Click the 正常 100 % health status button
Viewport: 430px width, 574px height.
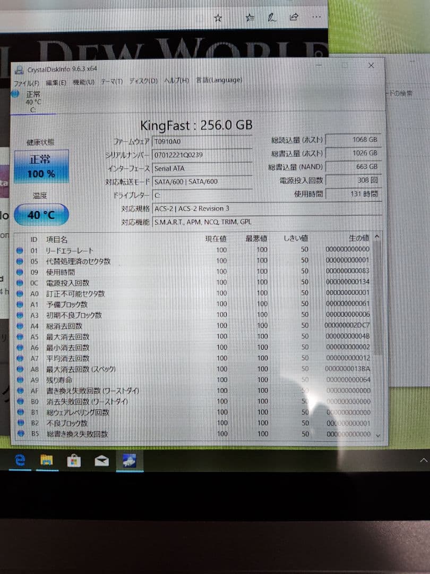coord(41,166)
